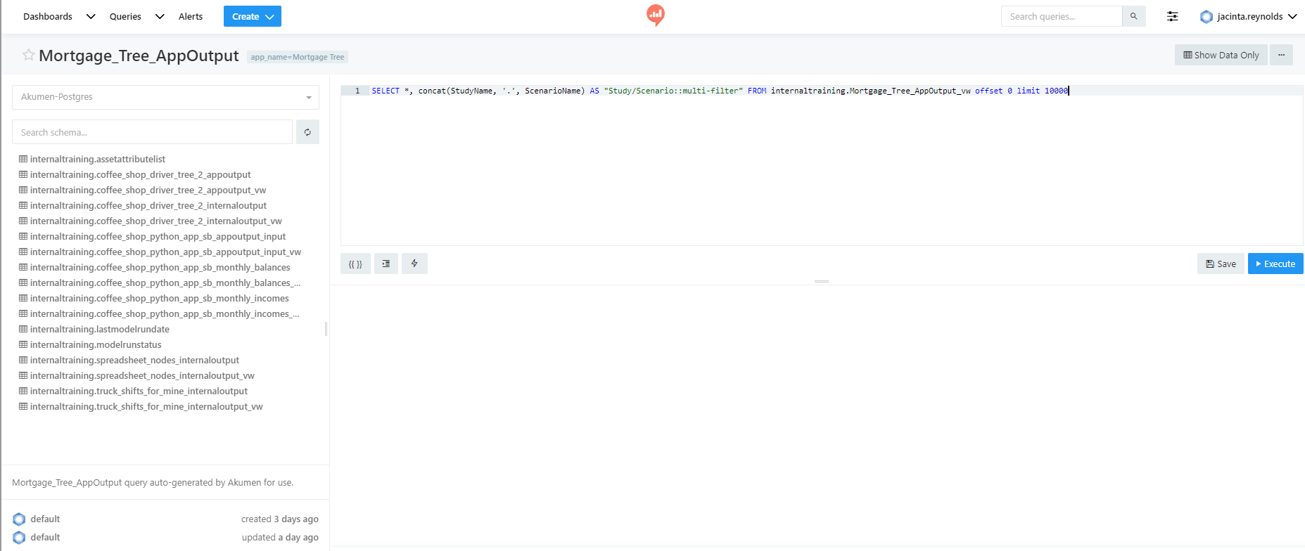Click the 'created 3 days ago' text

pos(280,519)
